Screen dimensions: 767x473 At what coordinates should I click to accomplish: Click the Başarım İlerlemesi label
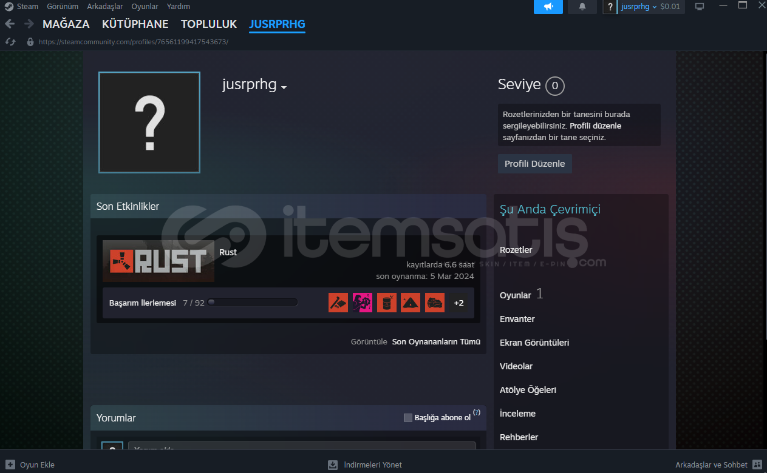(x=143, y=303)
